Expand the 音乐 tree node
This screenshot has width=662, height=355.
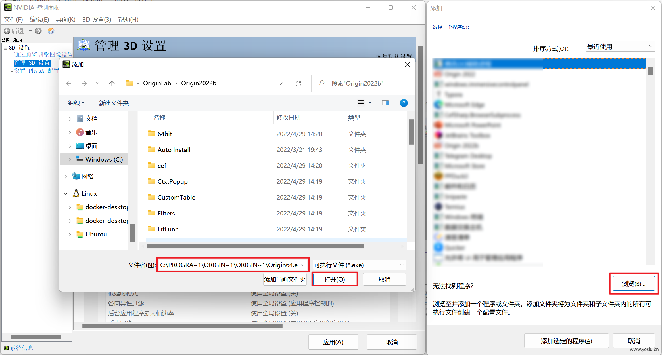click(70, 132)
